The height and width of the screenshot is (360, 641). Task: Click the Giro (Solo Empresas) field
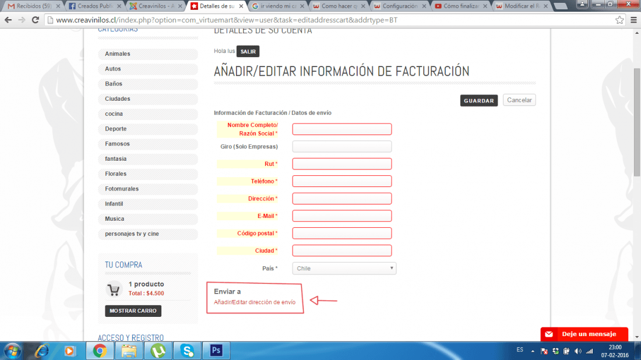tap(341, 146)
